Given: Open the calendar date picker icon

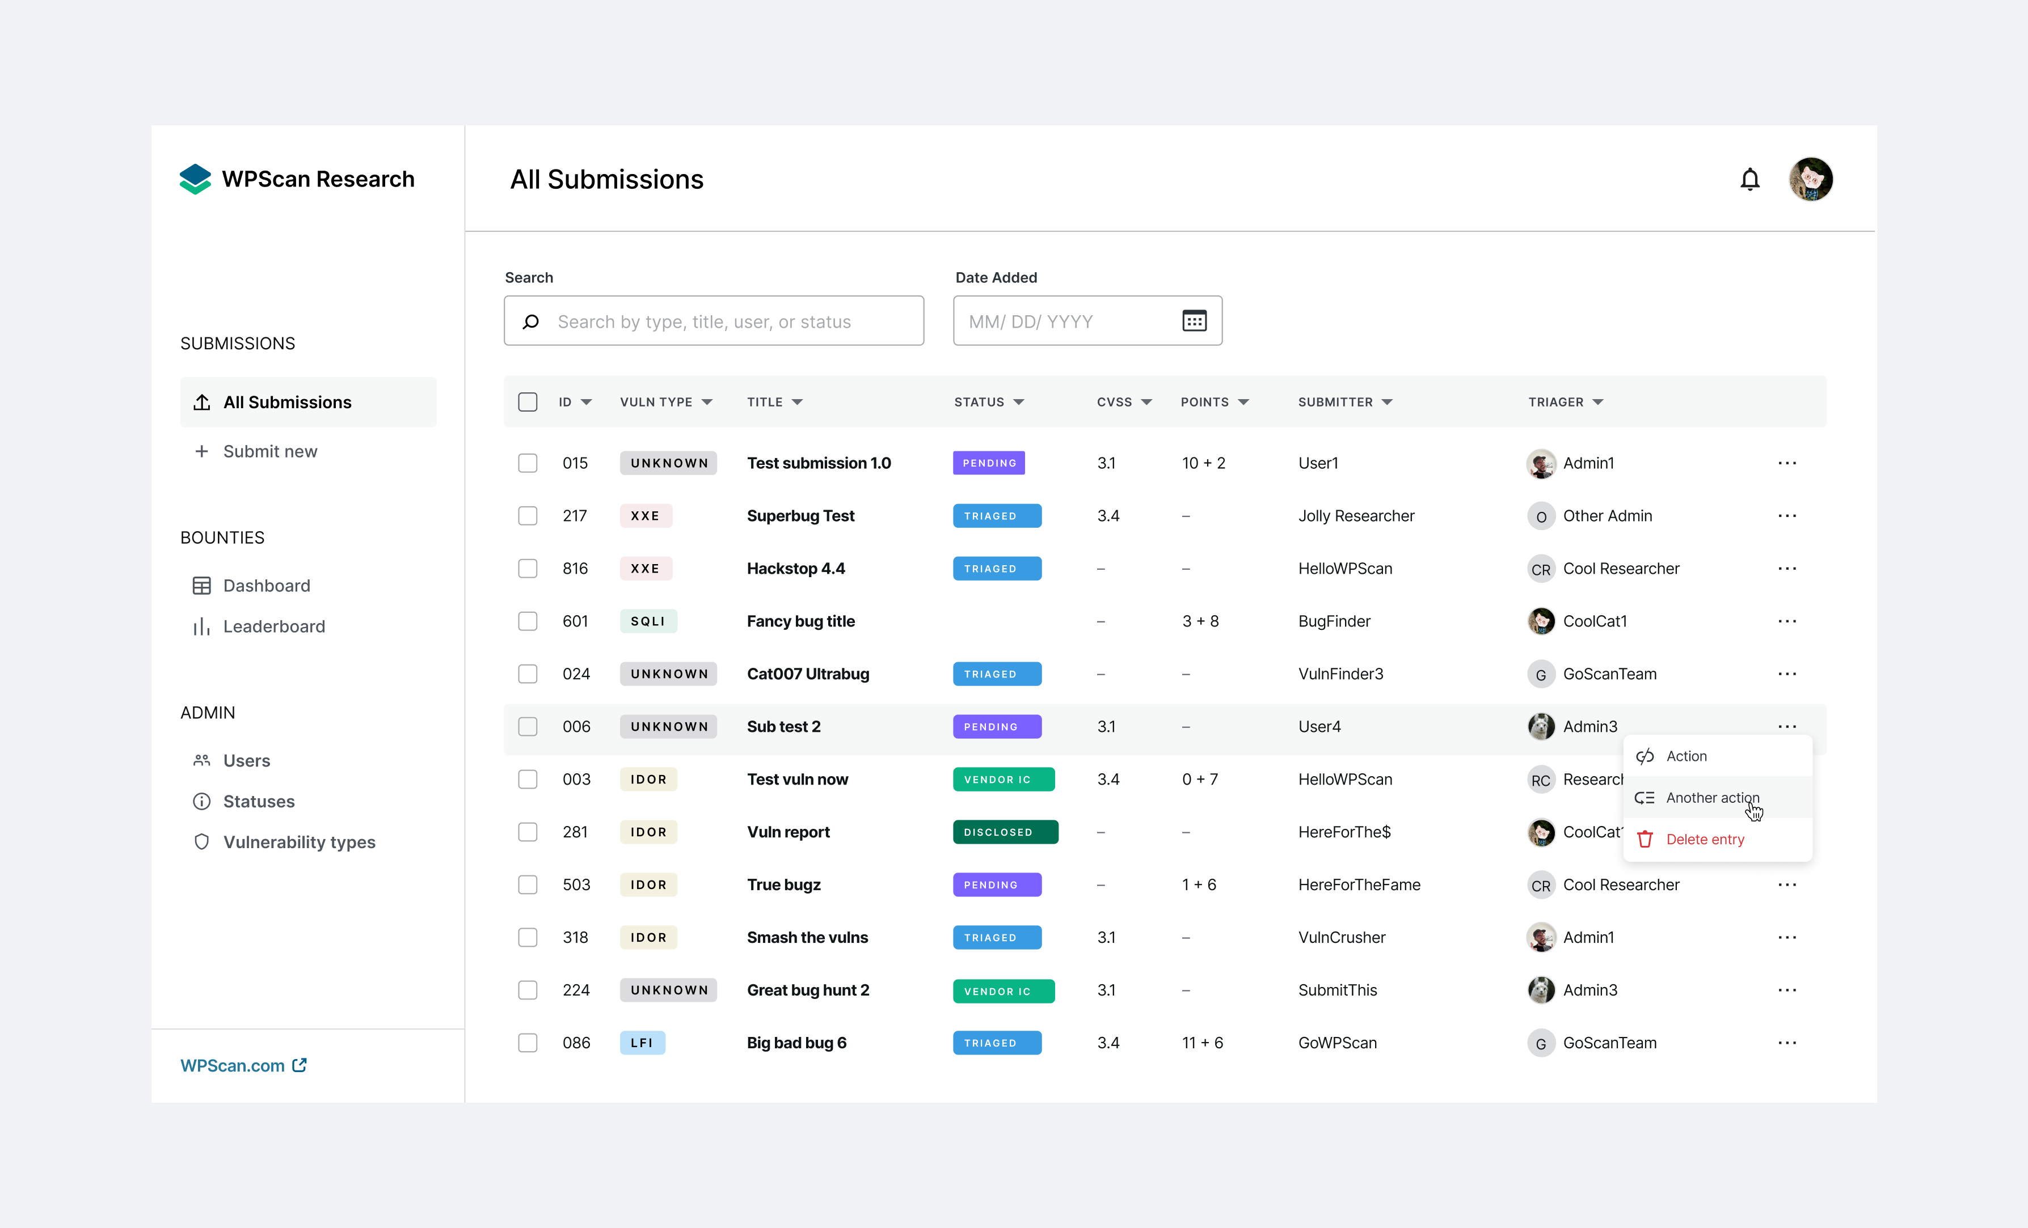Looking at the screenshot, I should pyautogui.click(x=1194, y=321).
